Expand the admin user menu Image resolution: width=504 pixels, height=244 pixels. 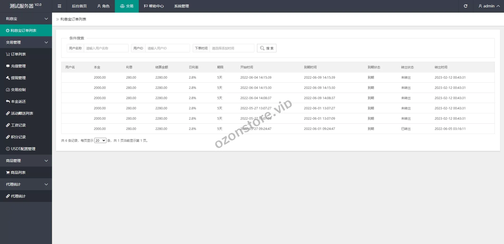tap(489, 6)
